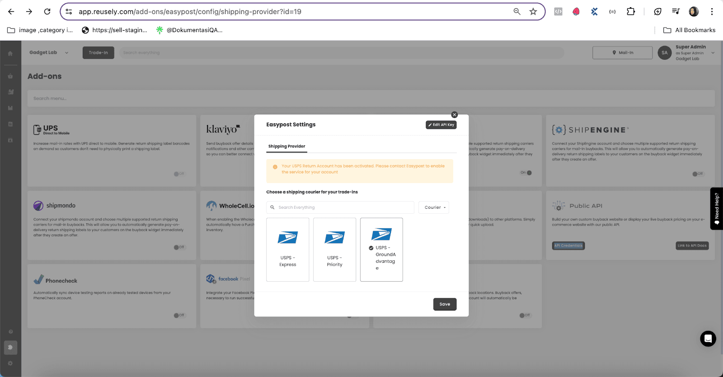Open the Need Help? side tab
This screenshot has width=723, height=377.
[717, 209]
